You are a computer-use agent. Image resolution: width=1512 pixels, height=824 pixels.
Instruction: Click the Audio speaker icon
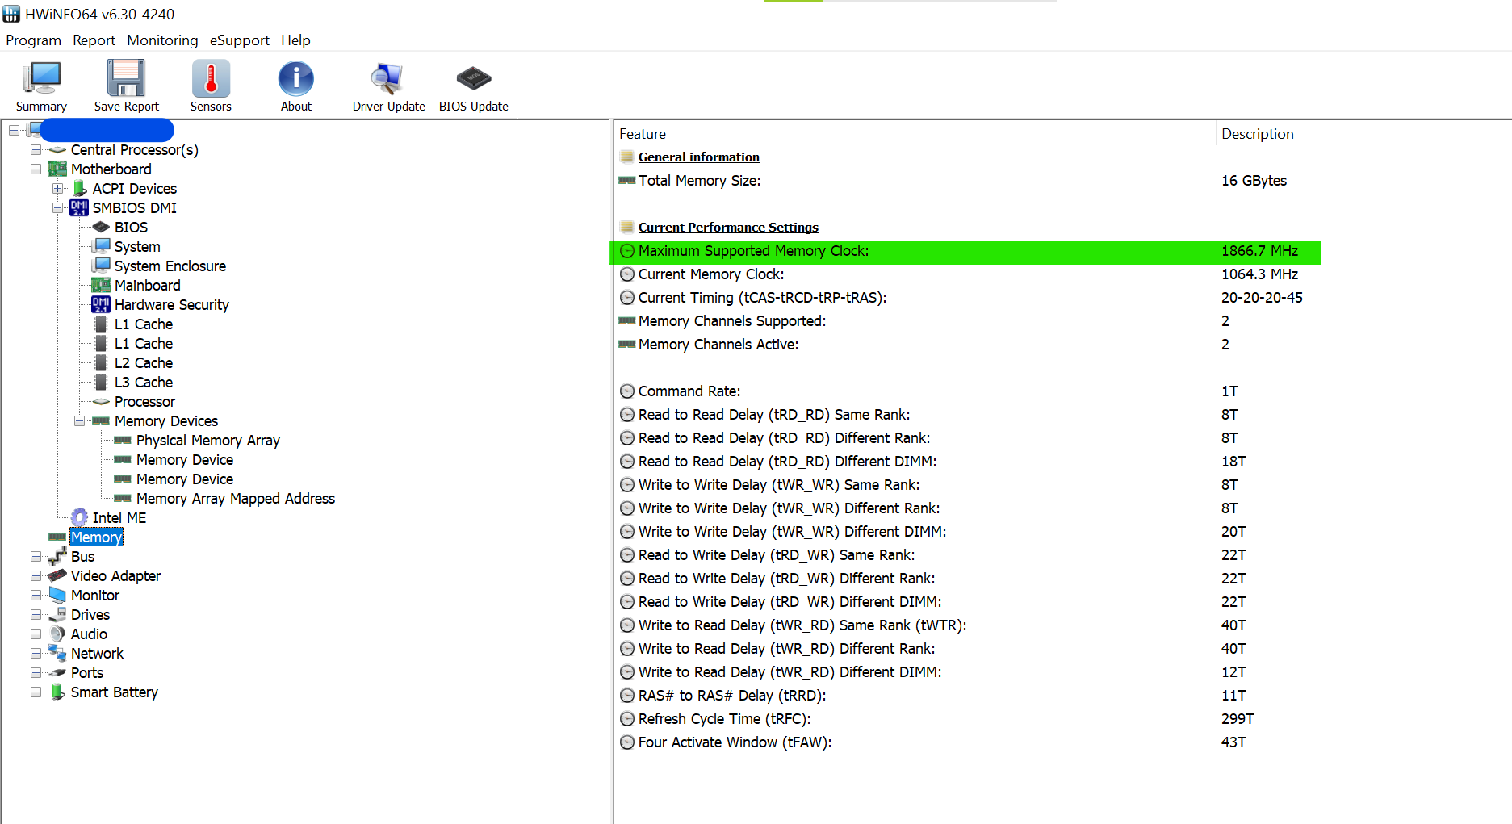[57, 634]
